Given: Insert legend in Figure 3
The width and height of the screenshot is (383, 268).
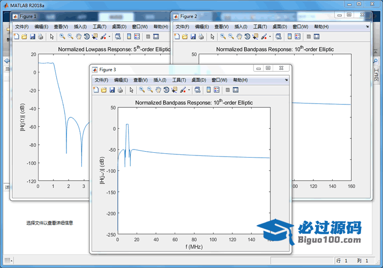Looking at the screenshot, I should tap(216, 90).
